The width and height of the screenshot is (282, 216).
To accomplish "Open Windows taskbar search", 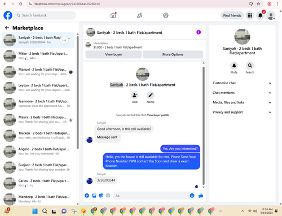I will pos(45,211).
